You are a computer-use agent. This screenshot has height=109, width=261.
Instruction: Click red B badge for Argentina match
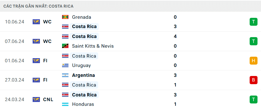click(253, 80)
